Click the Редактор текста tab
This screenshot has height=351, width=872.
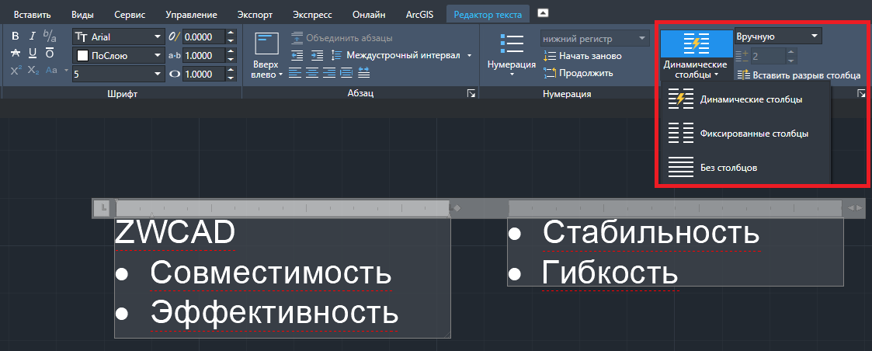tap(488, 15)
